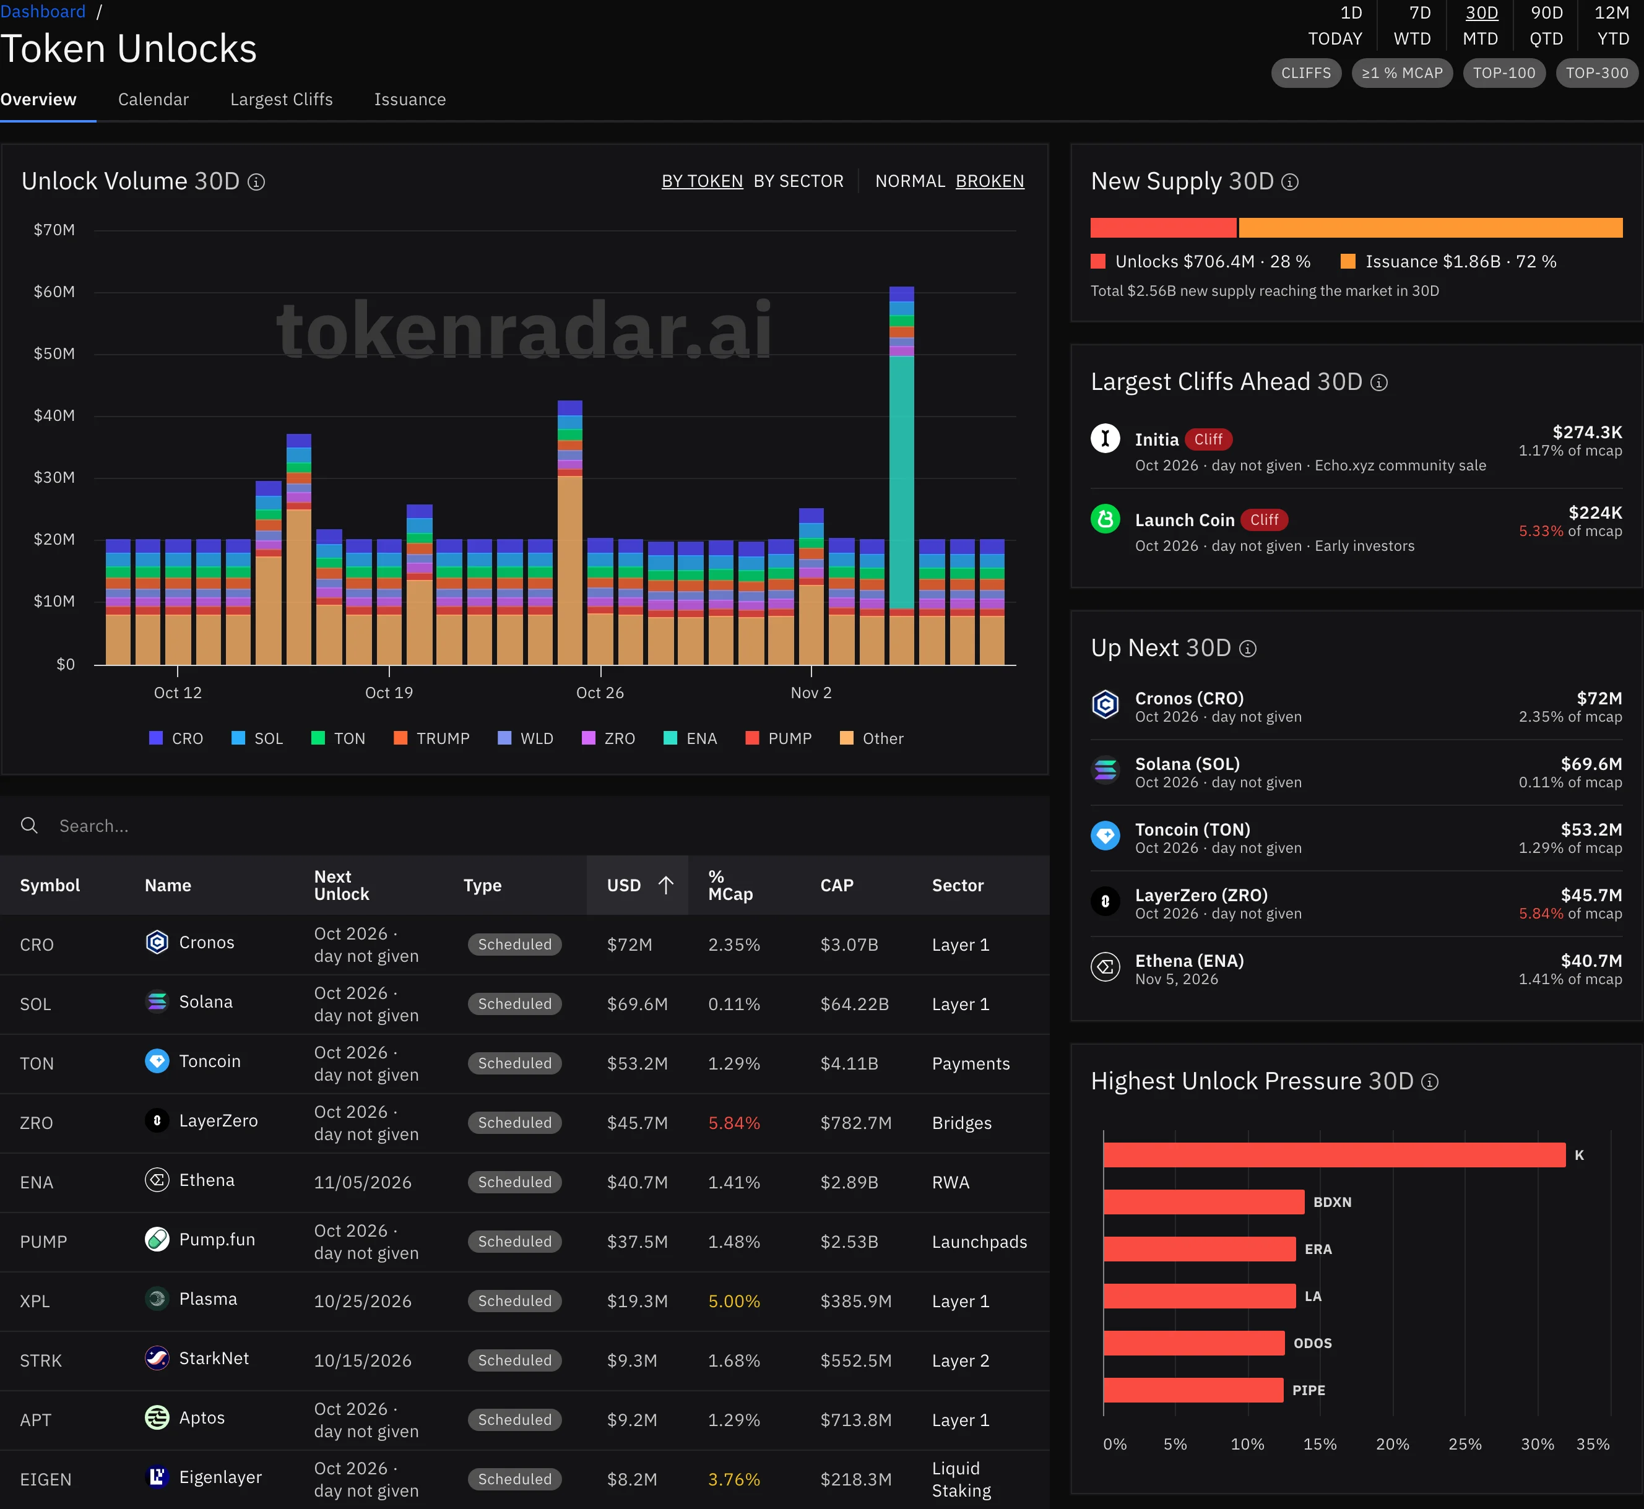Click the StarkNet logo in table
1644x1509 pixels.
point(157,1358)
